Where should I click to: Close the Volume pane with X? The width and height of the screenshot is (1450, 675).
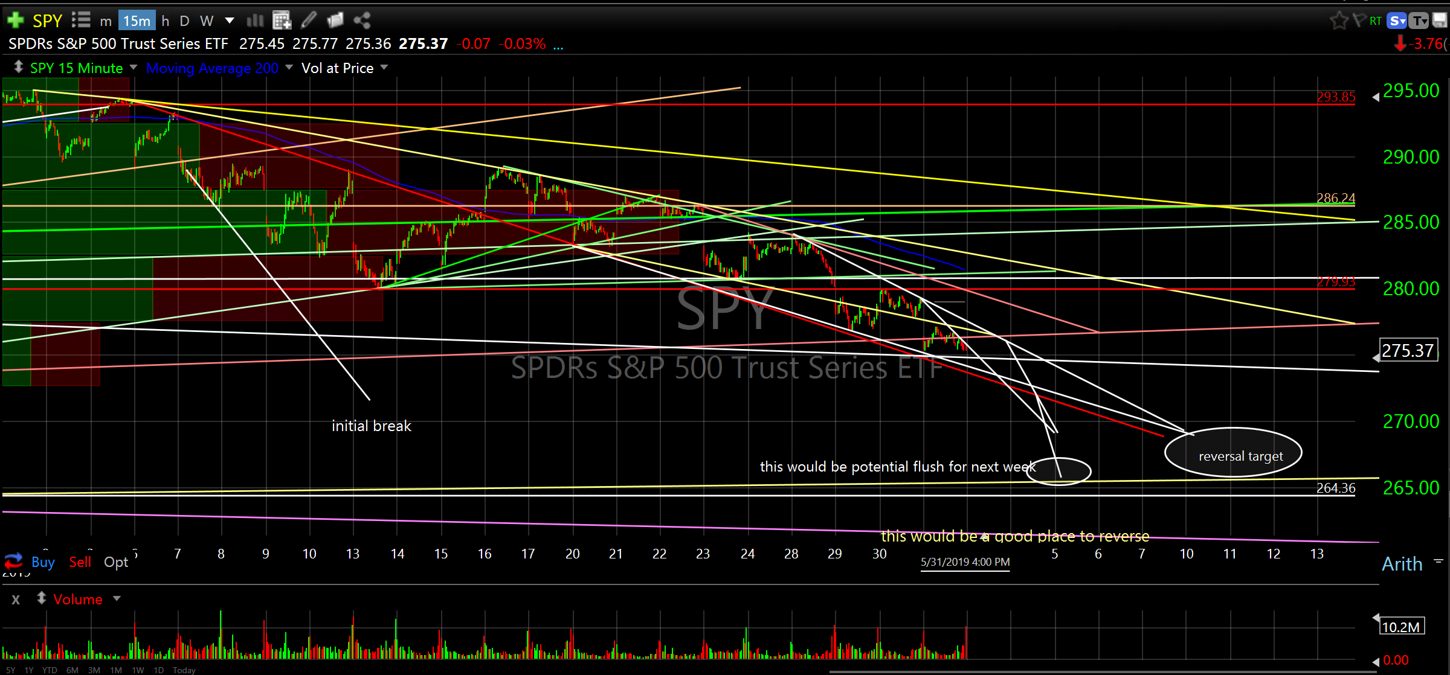(x=16, y=600)
